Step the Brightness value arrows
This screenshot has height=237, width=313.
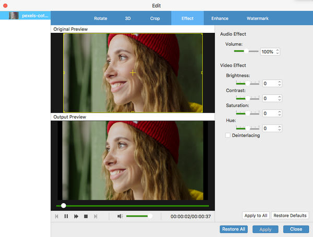tap(280, 83)
